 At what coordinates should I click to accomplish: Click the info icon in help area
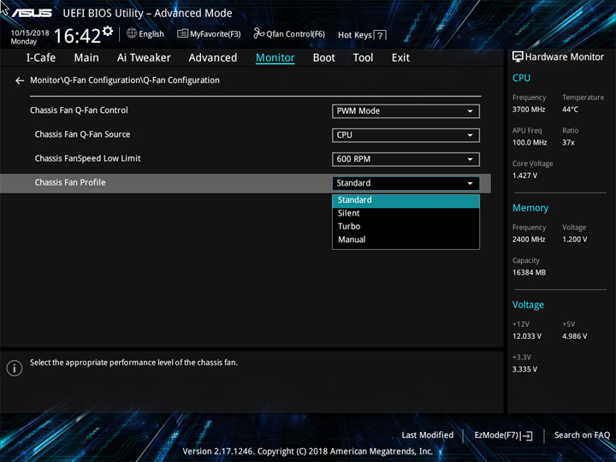[15, 368]
